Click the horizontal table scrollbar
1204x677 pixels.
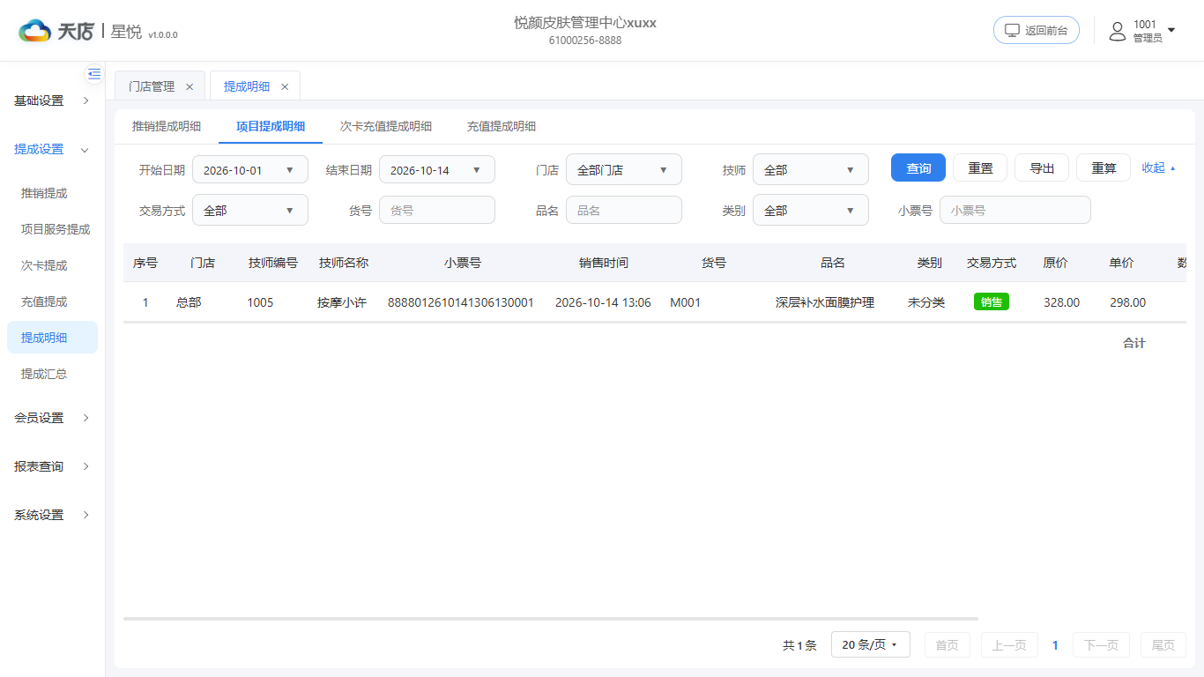click(x=551, y=619)
